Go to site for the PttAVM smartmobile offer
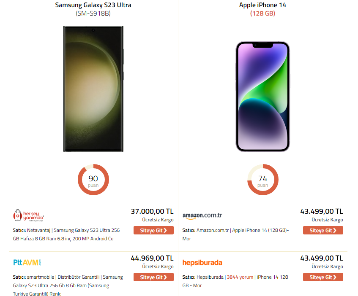Image resolution: width=358 pixels, height=296 pixels. (153, 277)
